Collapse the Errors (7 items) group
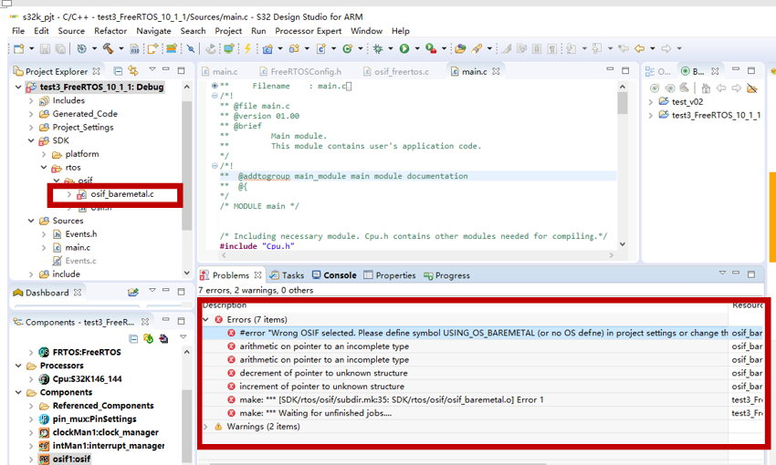The image size is (776, 465). [x=206, y=320]
